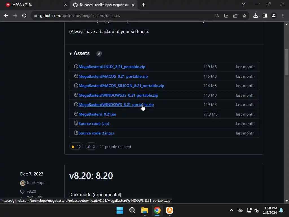Download MegaBasterdMACOS_8.21_portable.zip

coord(113,76)
